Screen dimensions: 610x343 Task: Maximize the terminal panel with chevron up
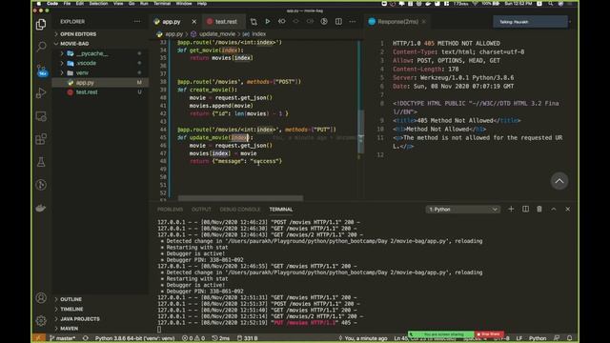click(x=554, y=210)
